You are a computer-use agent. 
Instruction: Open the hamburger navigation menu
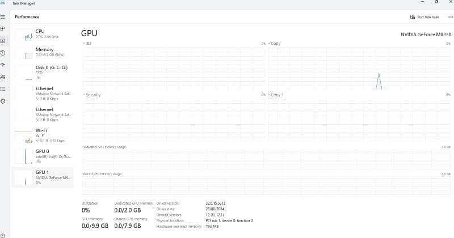point(3,17)
